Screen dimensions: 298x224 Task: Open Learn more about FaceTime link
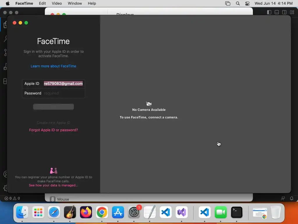point(54,66)
